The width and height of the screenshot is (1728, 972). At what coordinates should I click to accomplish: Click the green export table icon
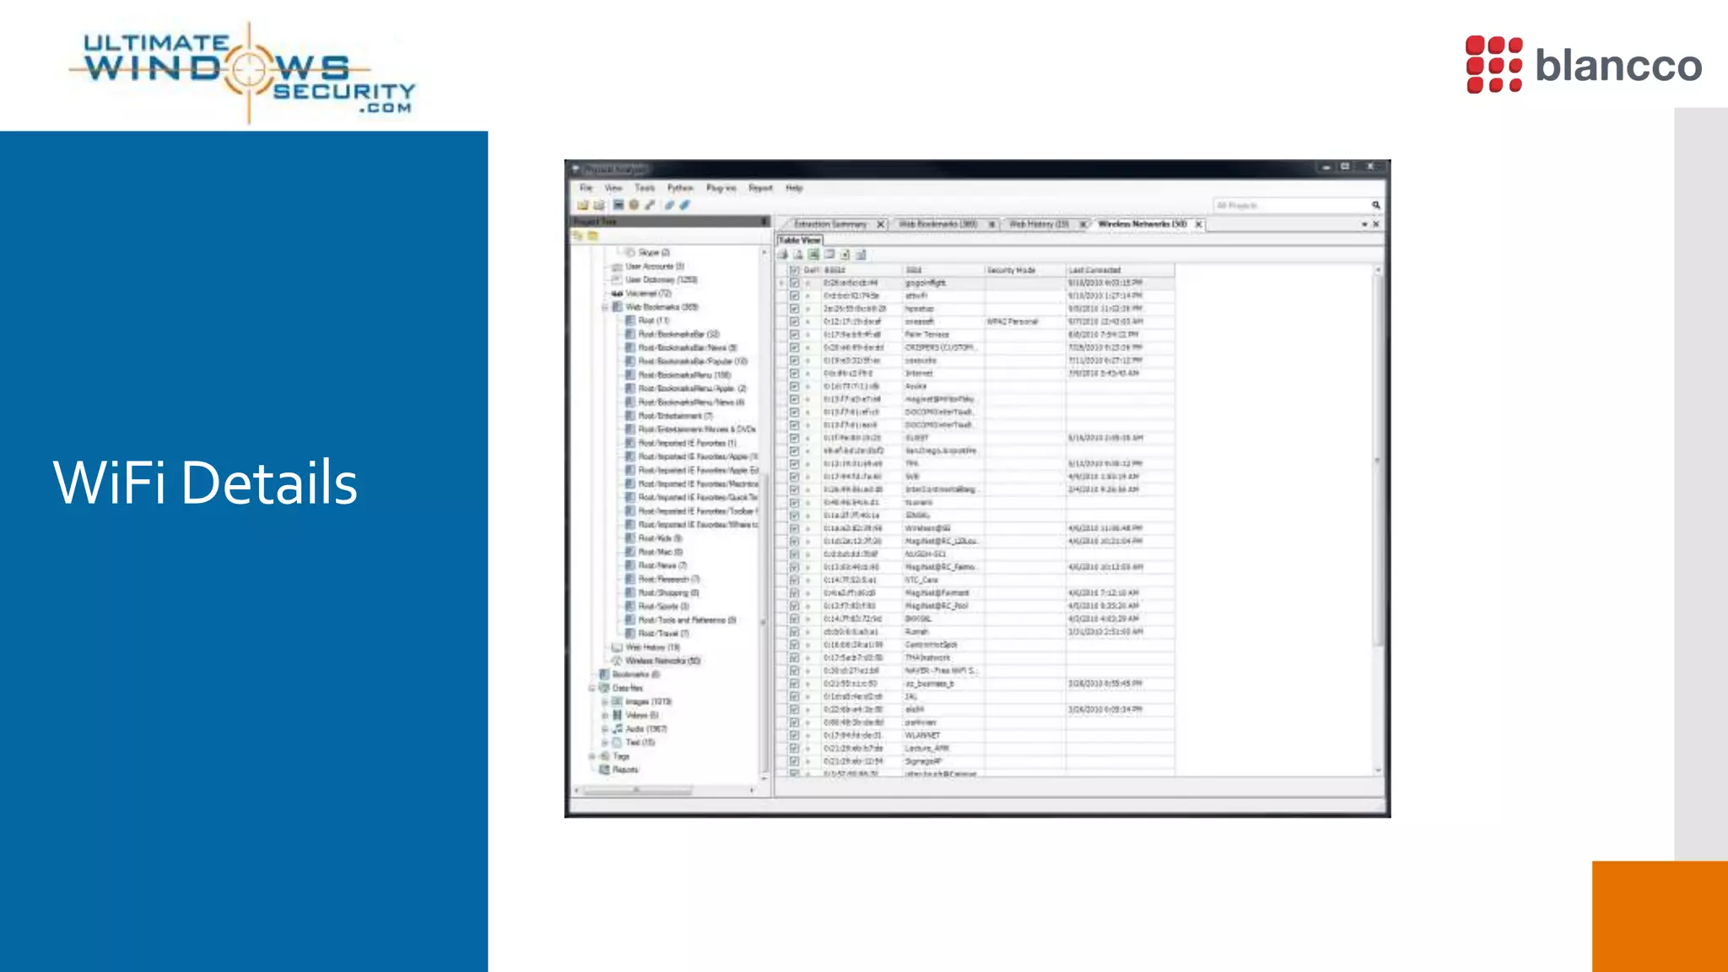pos(813,254)
